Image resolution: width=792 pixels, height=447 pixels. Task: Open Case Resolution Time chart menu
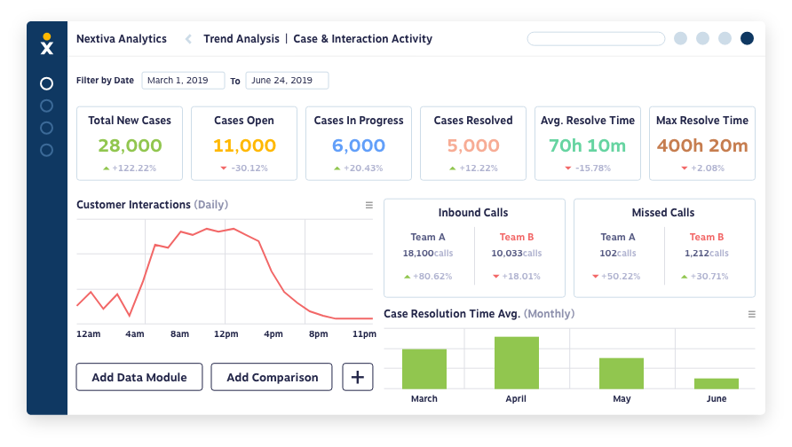(751, 314)
